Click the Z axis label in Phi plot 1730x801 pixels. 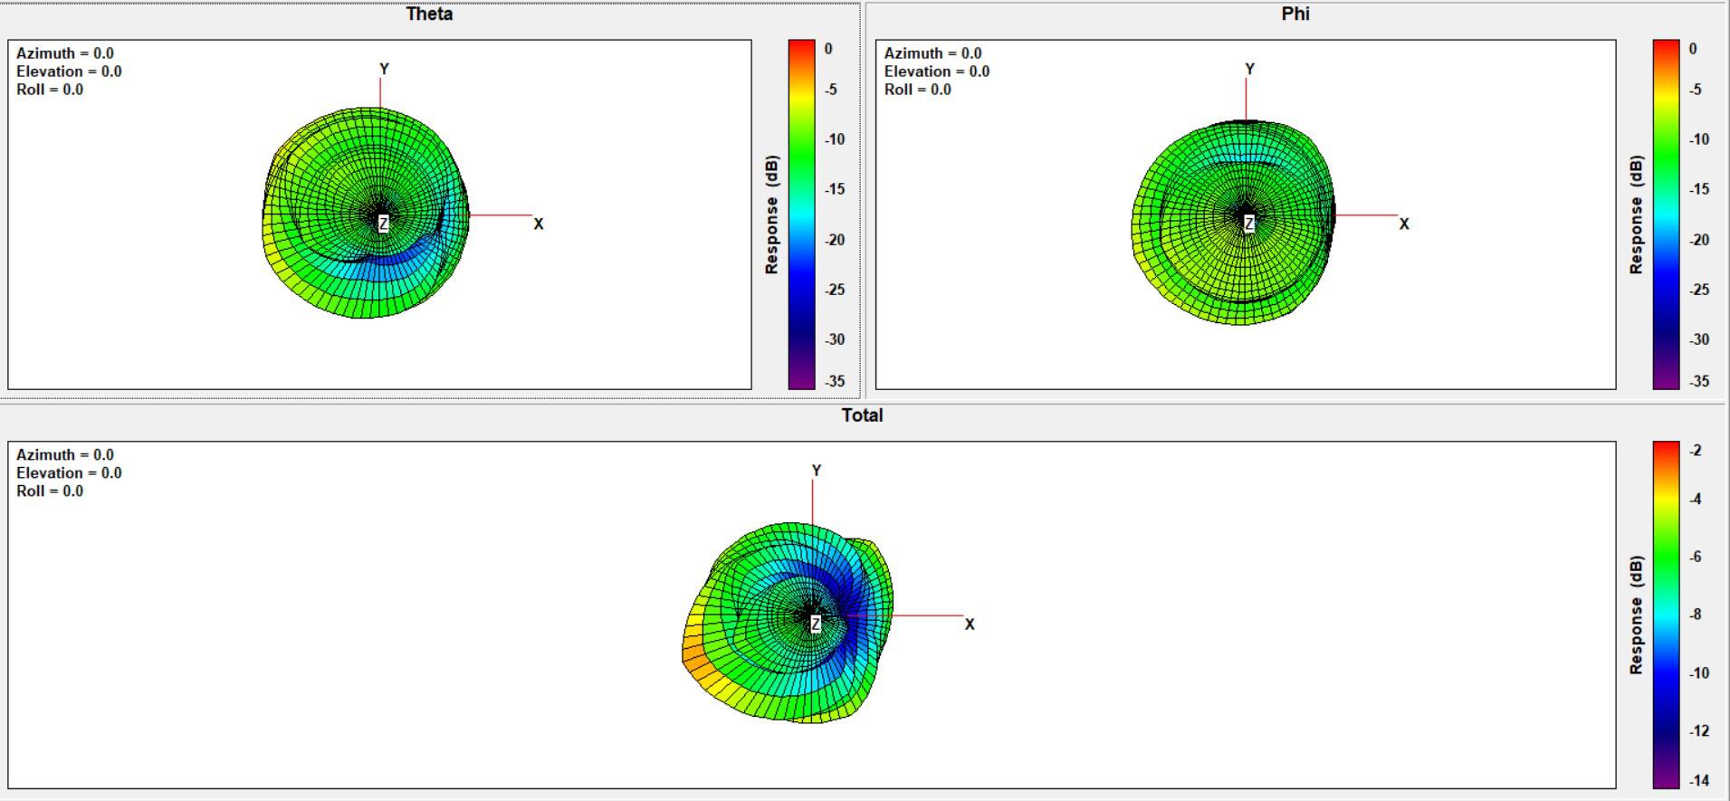1249,224
